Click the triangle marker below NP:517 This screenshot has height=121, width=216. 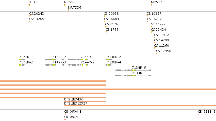coord(152,5)
